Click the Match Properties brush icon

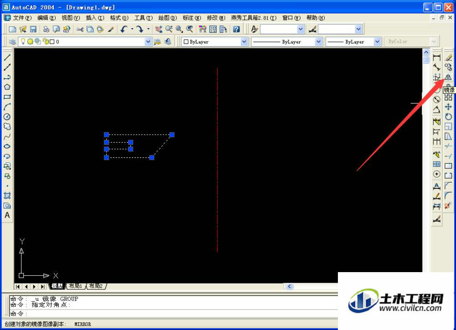point(111,29)
